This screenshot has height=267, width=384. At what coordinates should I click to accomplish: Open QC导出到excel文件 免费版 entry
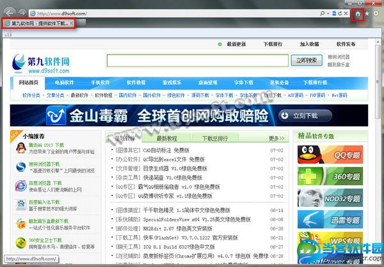[174, 159]
